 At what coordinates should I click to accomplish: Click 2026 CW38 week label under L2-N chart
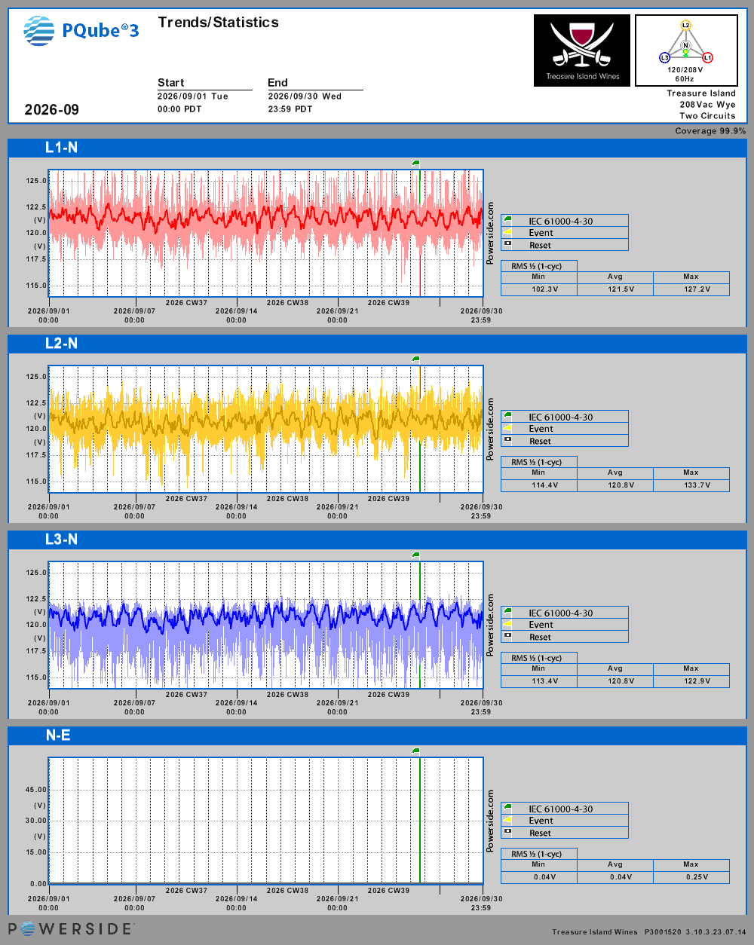pyautogui.click(x=287, y=499)
